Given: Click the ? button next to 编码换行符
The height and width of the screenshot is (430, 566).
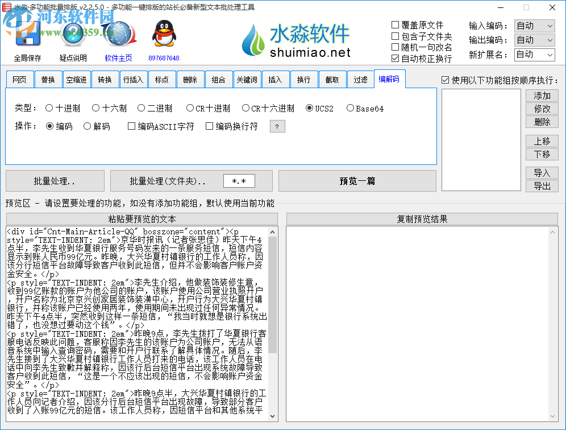Looking at the screenshot, I should 277,126.
